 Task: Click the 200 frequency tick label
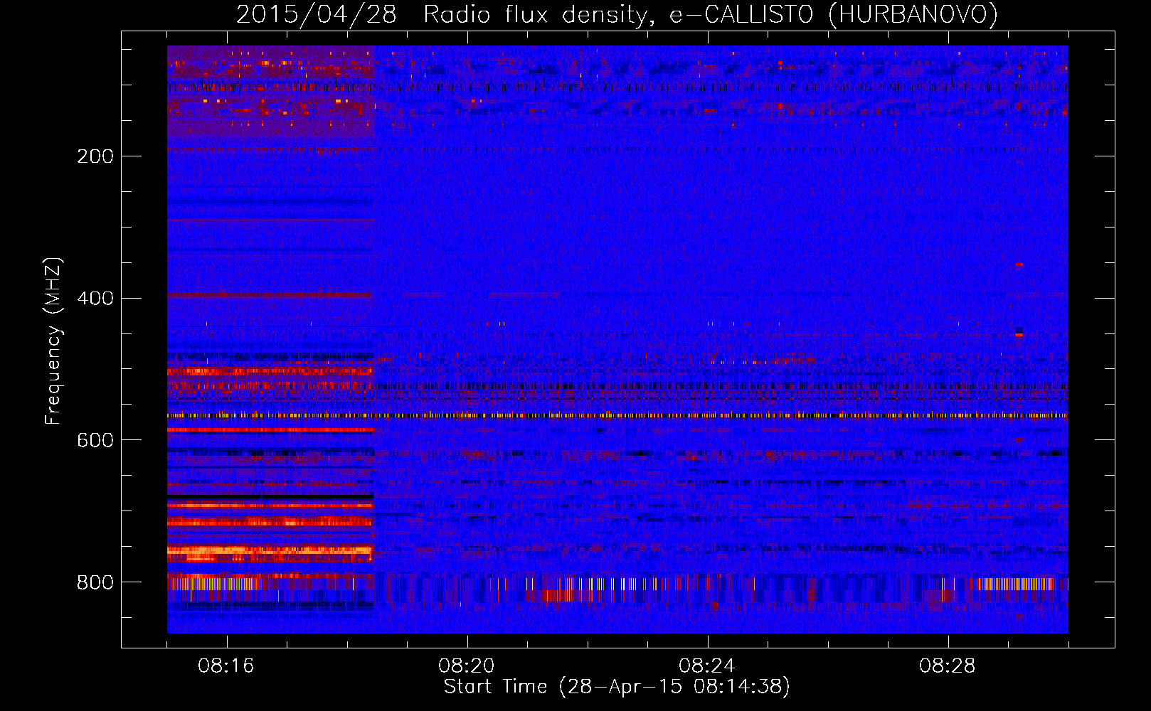click(95, 156)
